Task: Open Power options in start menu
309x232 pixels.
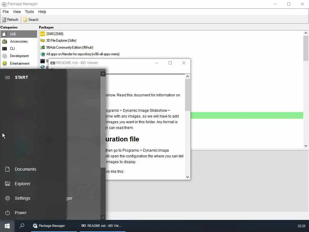Action: (x=33, y=213)
